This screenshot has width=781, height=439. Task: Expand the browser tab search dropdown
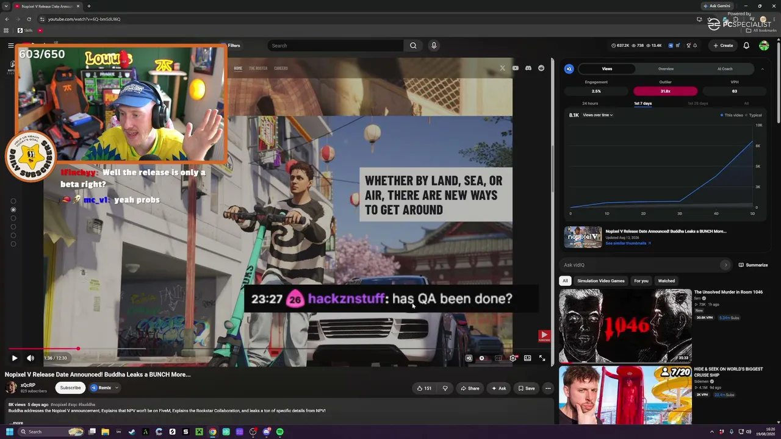[x=7, y=6]
